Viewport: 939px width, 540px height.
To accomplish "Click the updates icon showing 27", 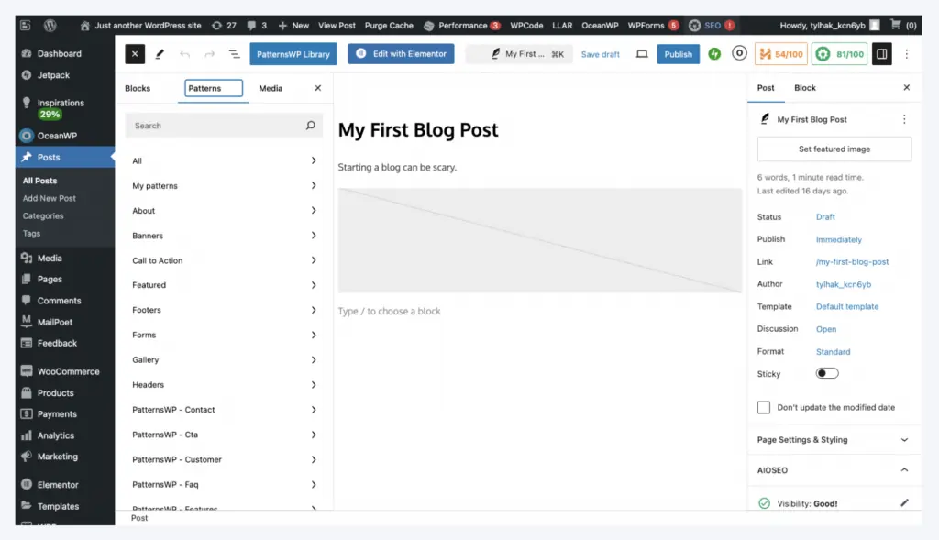I will coord(224,25).
